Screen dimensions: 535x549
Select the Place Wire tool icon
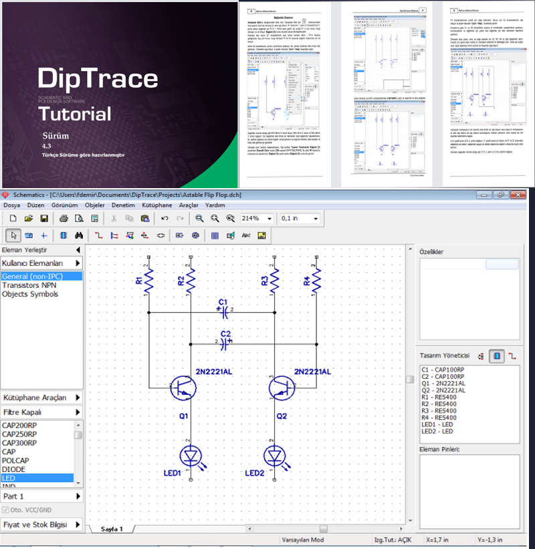tap(97, 235)
